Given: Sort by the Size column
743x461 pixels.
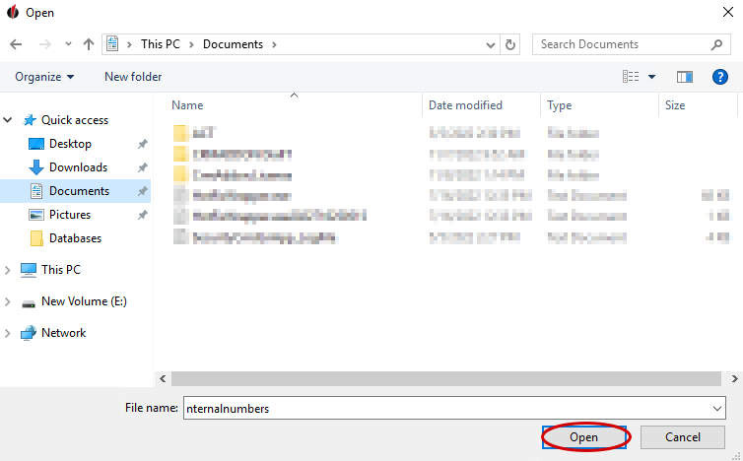Looking at the screenshot, I should point(675,105).
